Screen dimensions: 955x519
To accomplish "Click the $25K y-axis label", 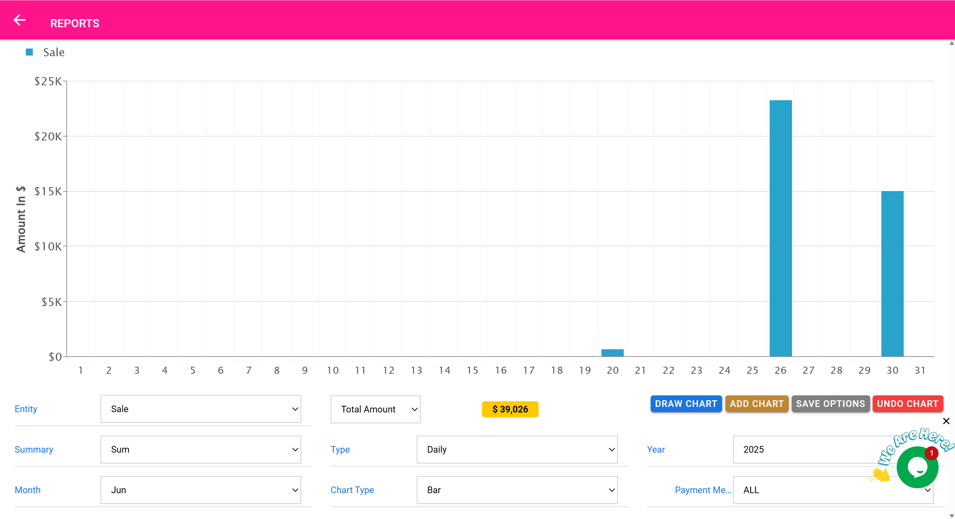I will coord(48,81).
